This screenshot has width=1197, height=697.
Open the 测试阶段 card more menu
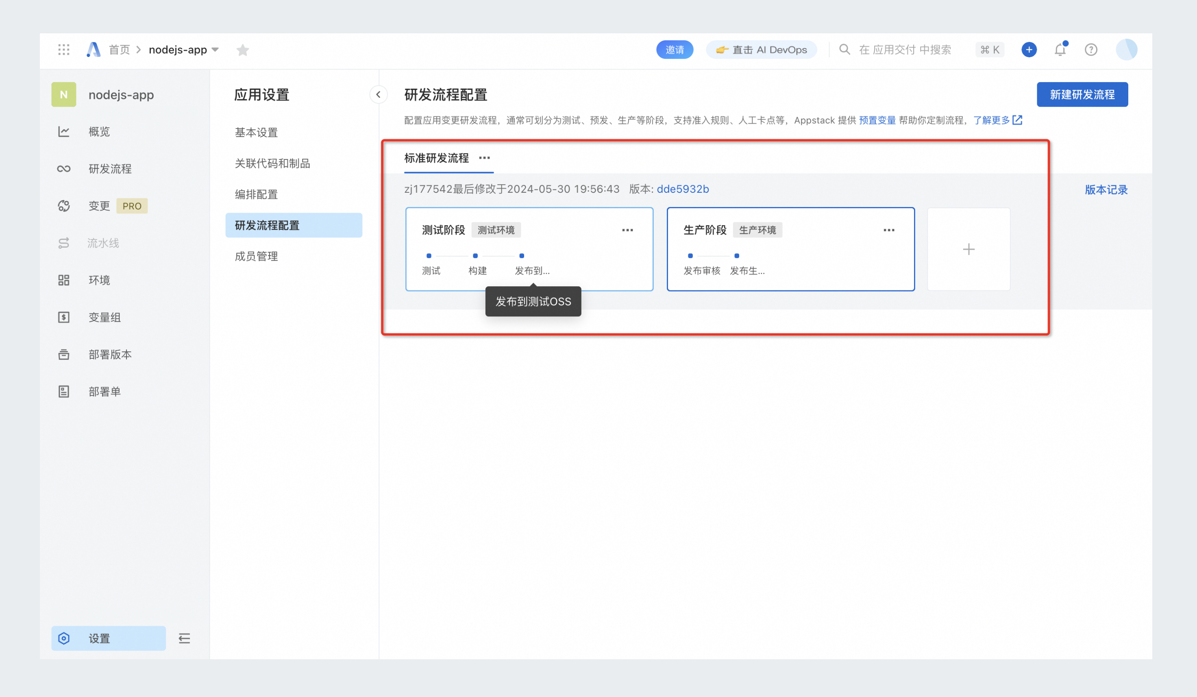[627, 230]
